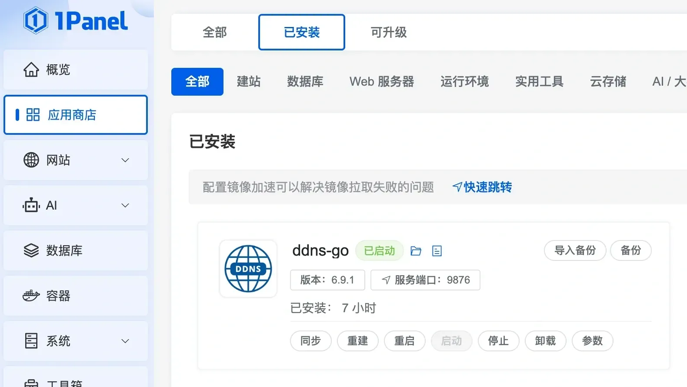The image size is (687, 387).
Task: Follow the 快速跳转 link
Action: coord(482,187)
